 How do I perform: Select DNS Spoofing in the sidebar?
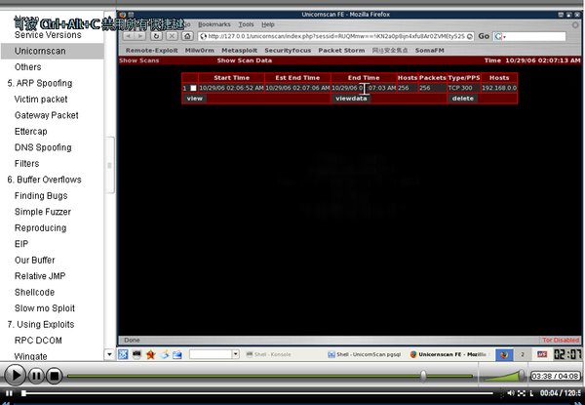pyautogui.click(x=43, y=147)
